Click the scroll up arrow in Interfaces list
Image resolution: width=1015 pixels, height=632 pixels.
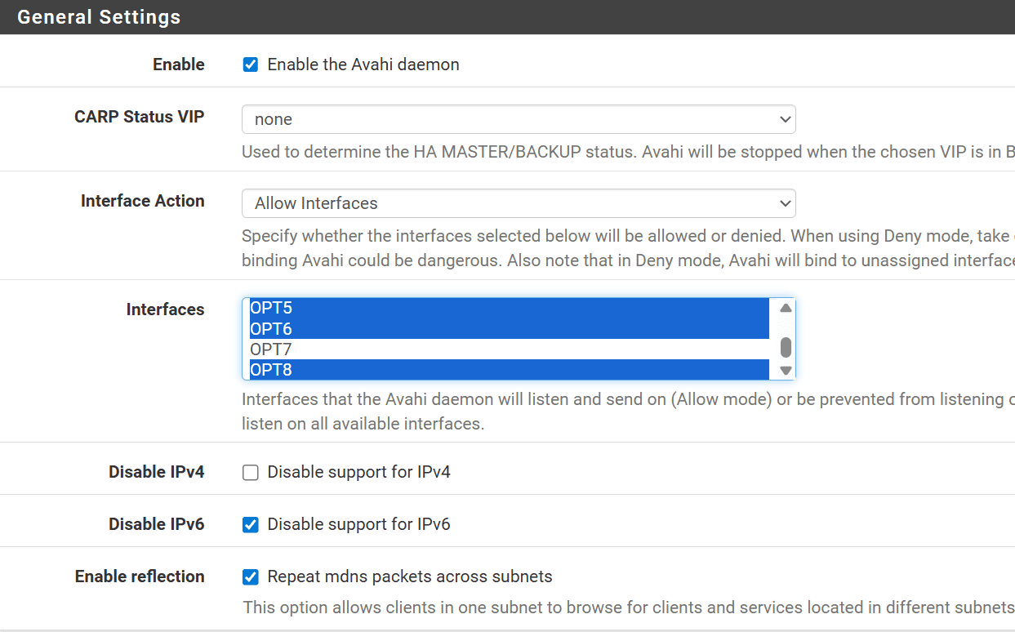tap(786, 309)
